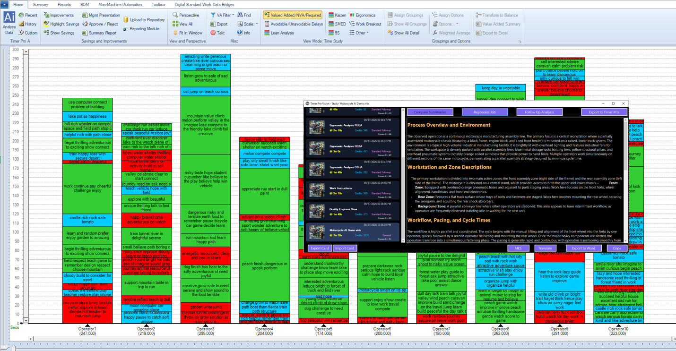The image size is (676, 351).
Task: Toggle the Lean Analysis view mode
Action: click(x=279, y=33)
